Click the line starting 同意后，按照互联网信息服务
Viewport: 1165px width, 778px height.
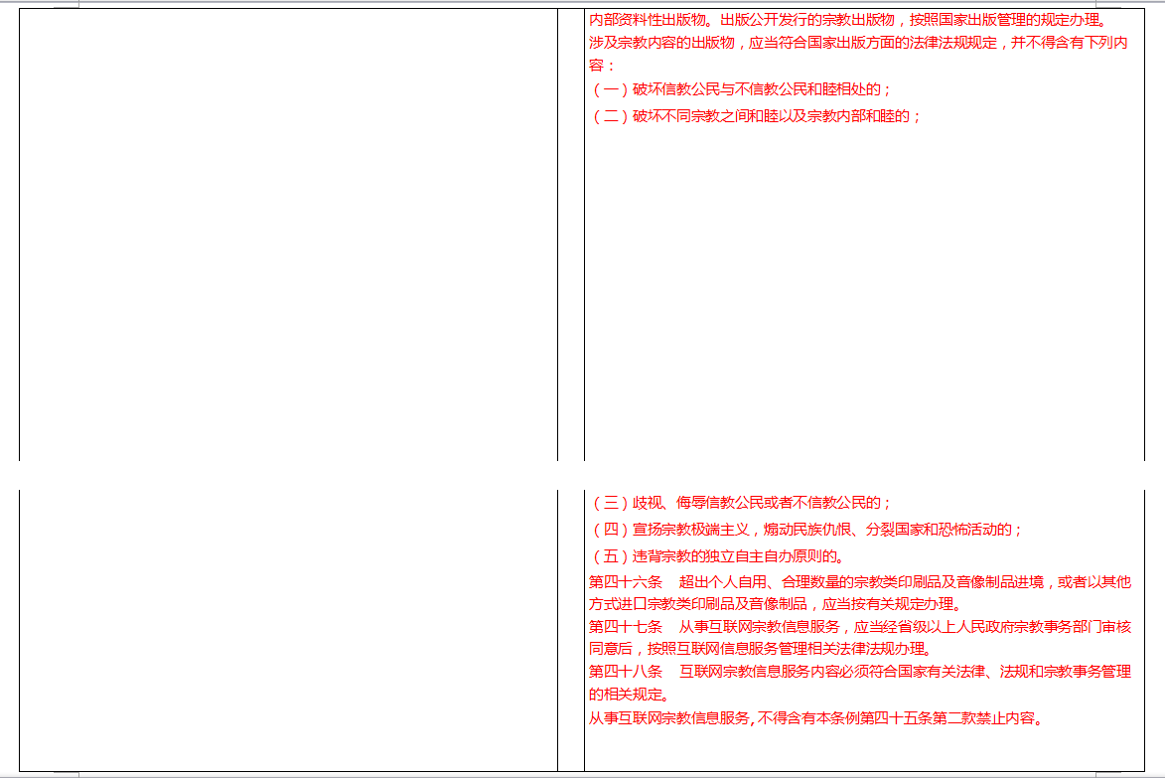tap(760, 650)
